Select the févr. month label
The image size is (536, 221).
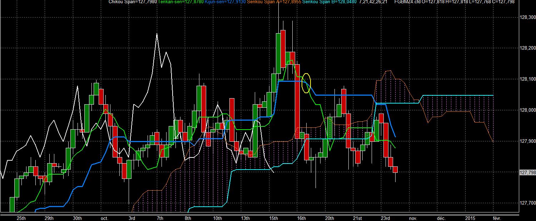[x=497, y=218]
